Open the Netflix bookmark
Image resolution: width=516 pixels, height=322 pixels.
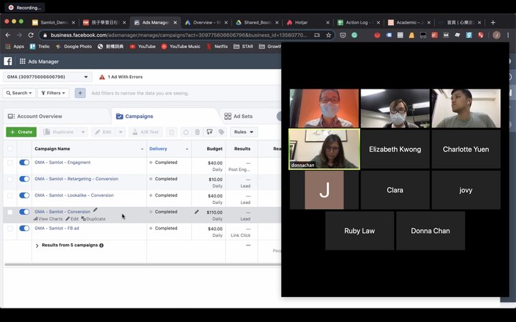pyautogui.click(x=217, y=47)
